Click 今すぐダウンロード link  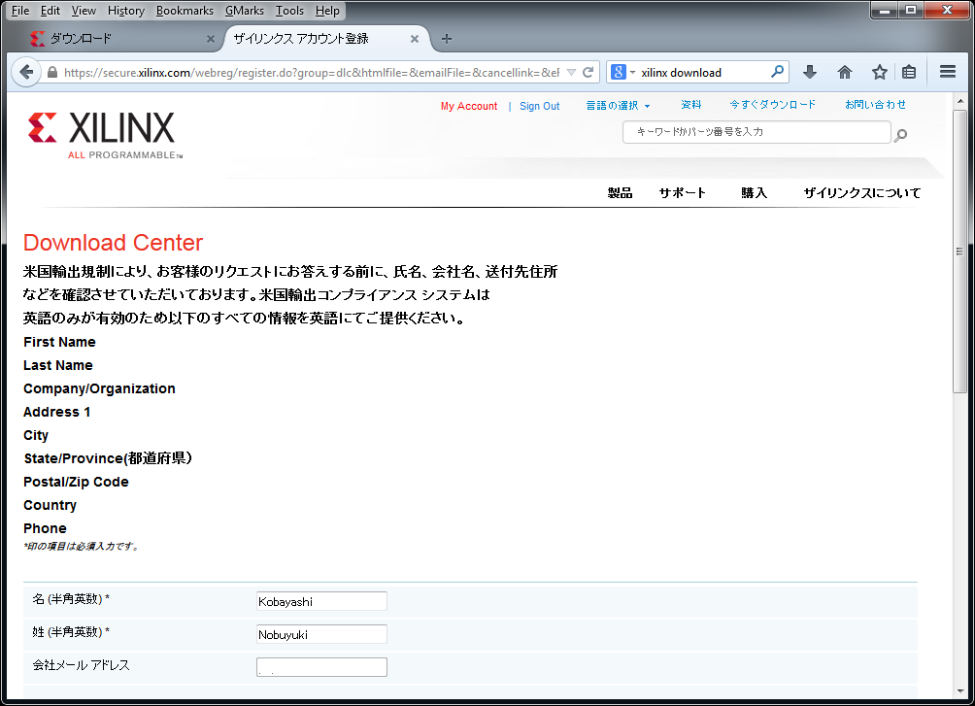coord(772,105)
